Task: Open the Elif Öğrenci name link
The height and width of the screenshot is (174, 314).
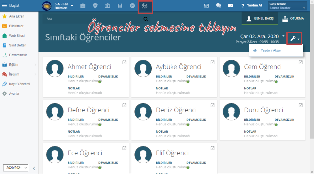Action: [x=172, y=153]
